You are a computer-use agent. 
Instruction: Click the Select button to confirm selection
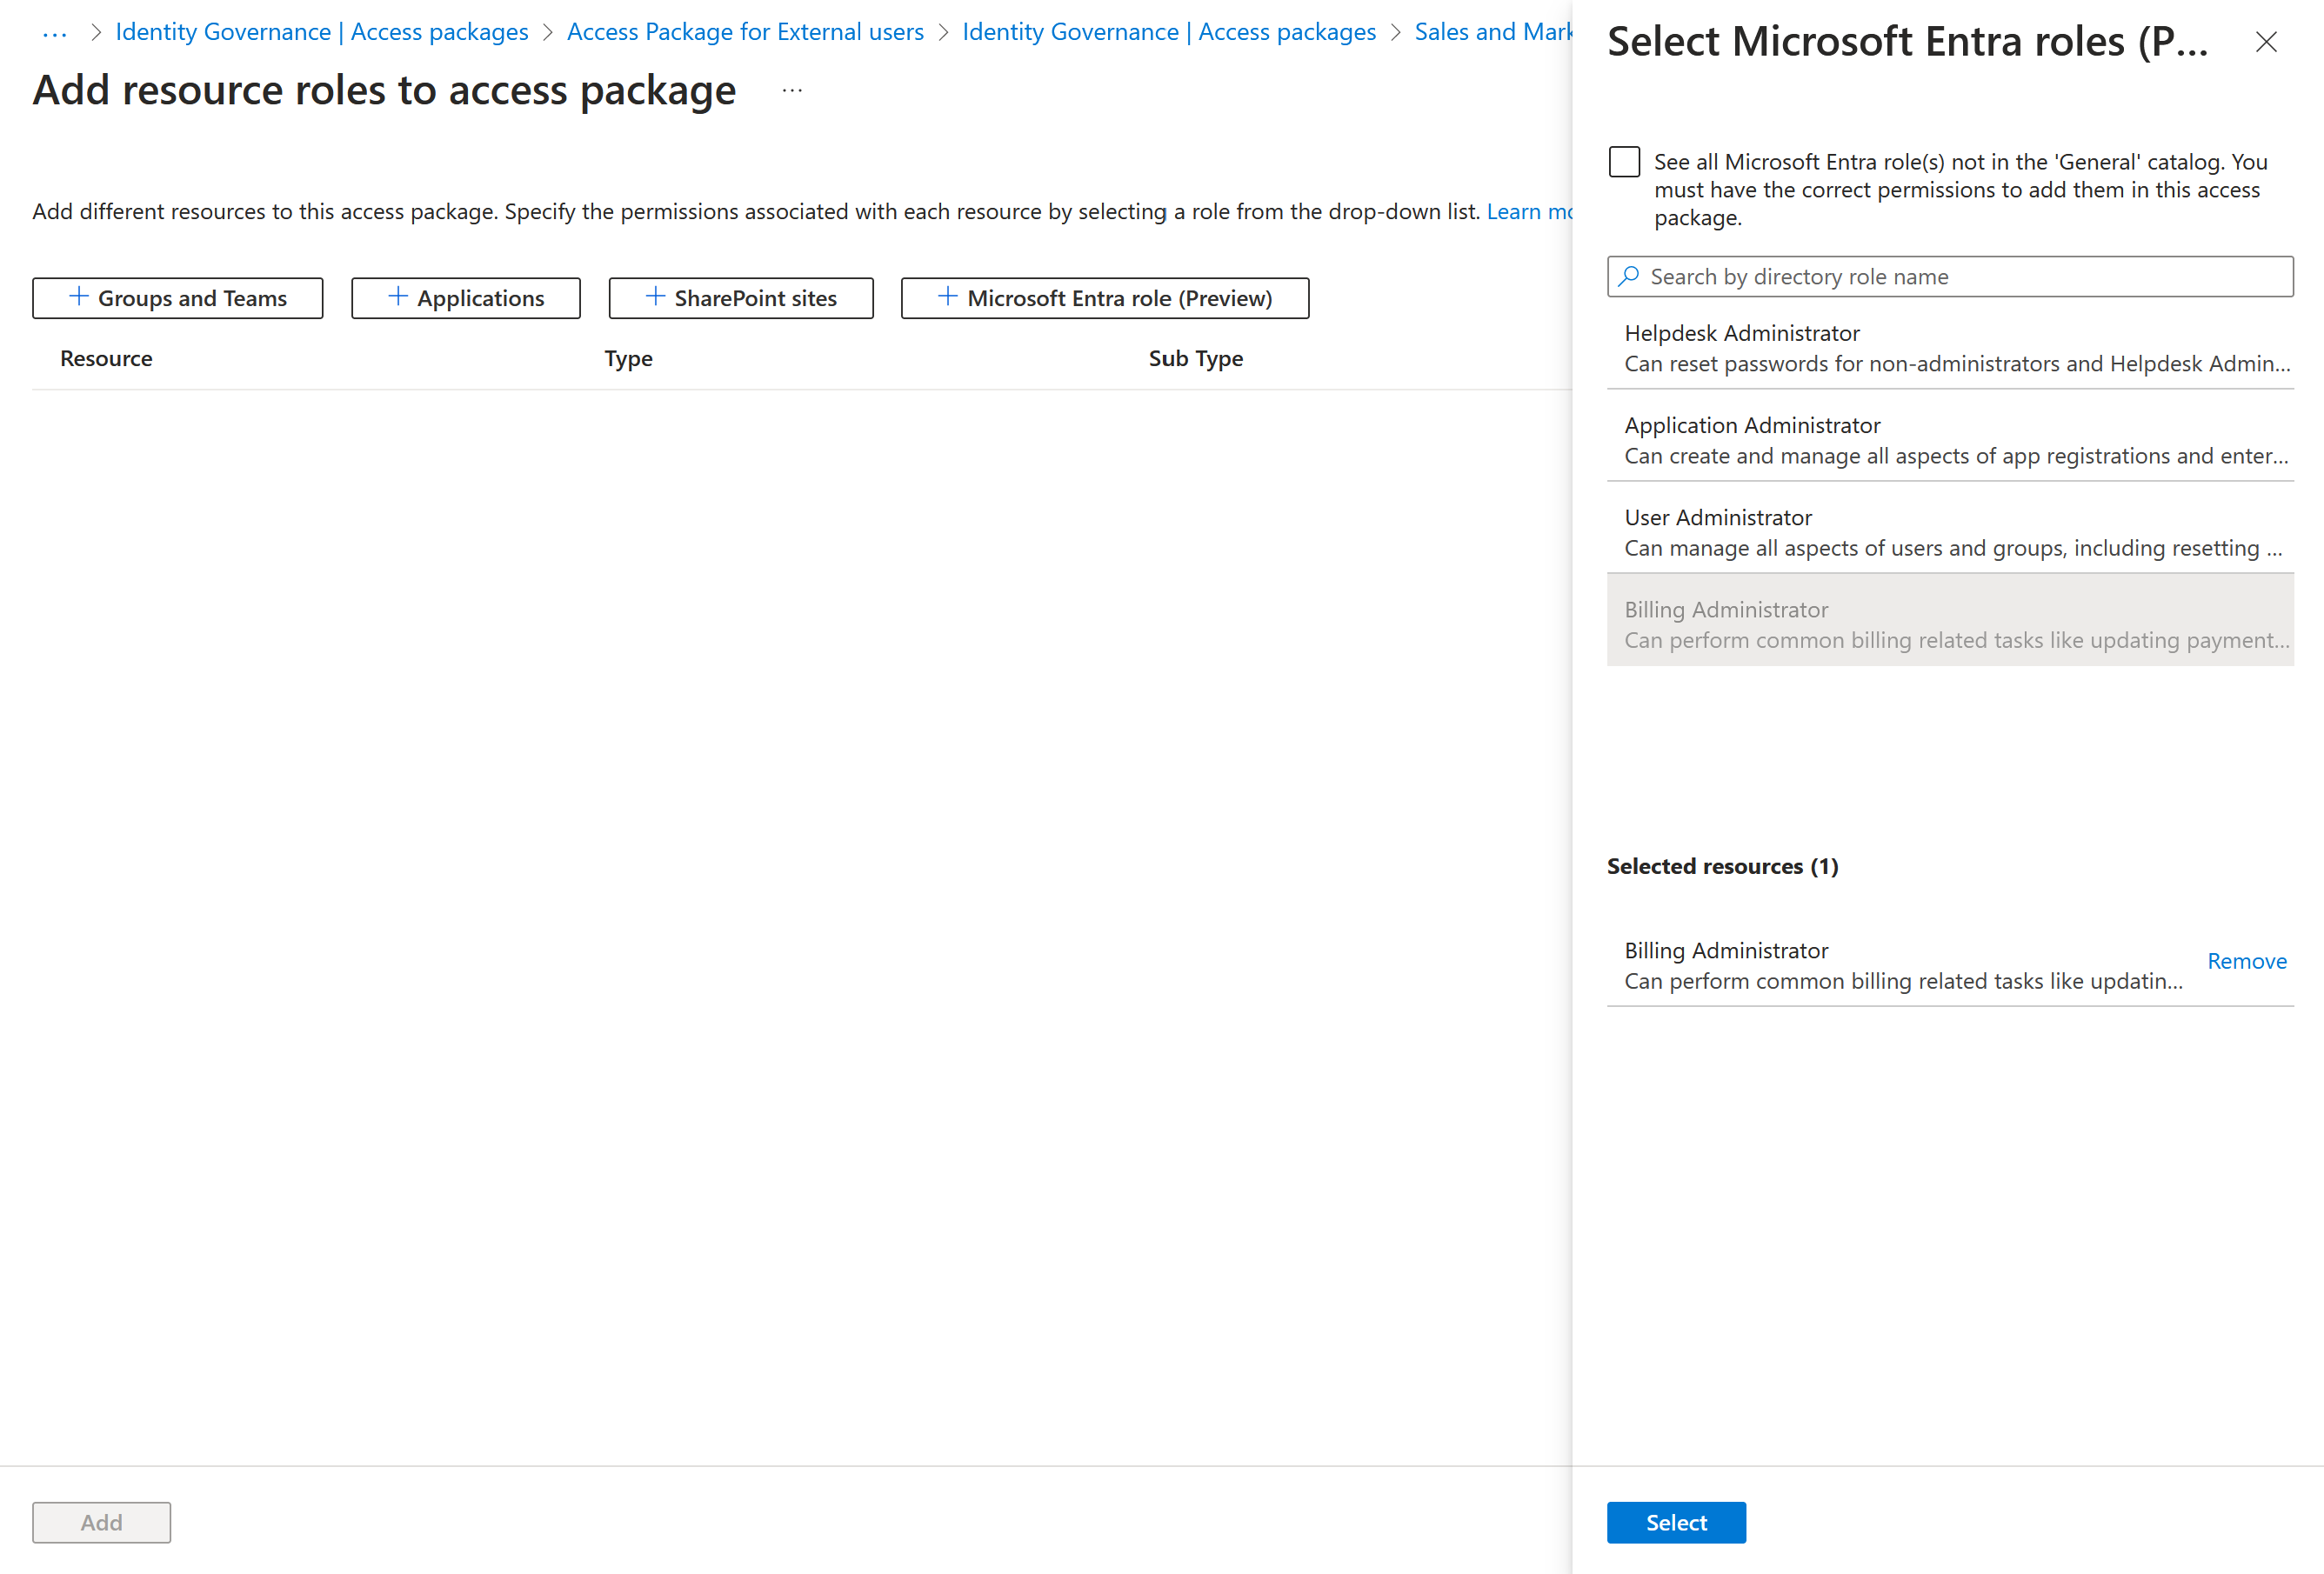coord(1676,1523)
